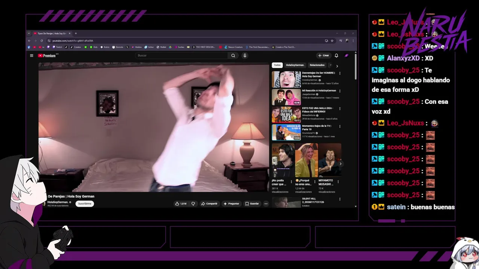Screen dimensions: 479x269
Task: Go back in browser history
Action: click(x=29, y=41)
